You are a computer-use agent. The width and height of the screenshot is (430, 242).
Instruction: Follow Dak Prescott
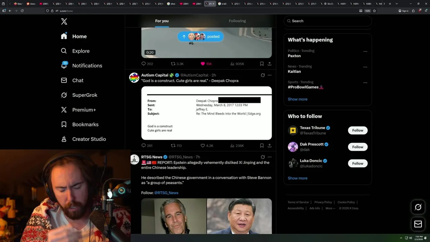358,147
